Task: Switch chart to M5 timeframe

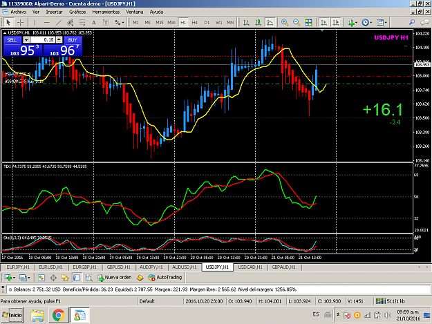Action: (148, 23)
